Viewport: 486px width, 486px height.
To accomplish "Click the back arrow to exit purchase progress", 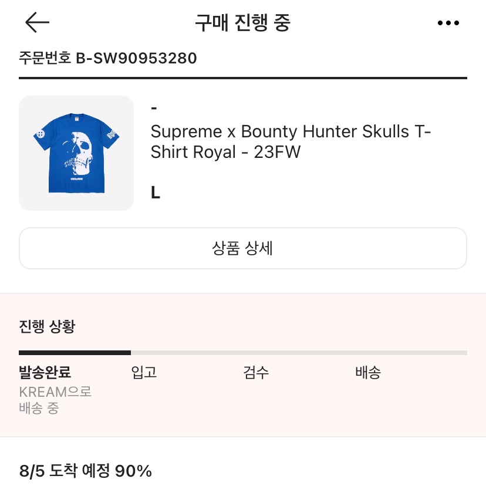I will (36, 22).
